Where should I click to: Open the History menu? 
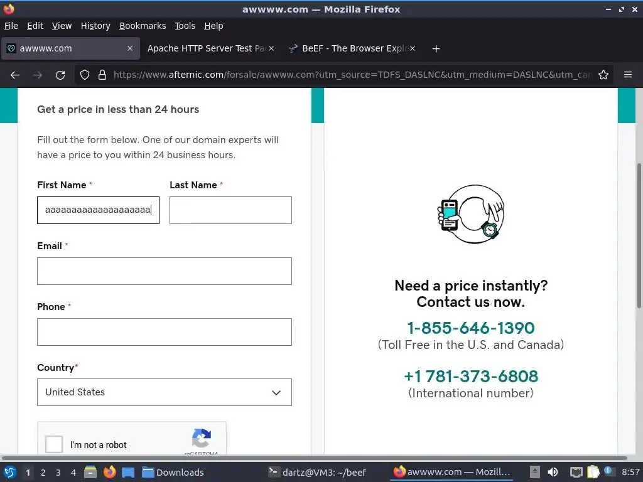click(x=95, y=26)
